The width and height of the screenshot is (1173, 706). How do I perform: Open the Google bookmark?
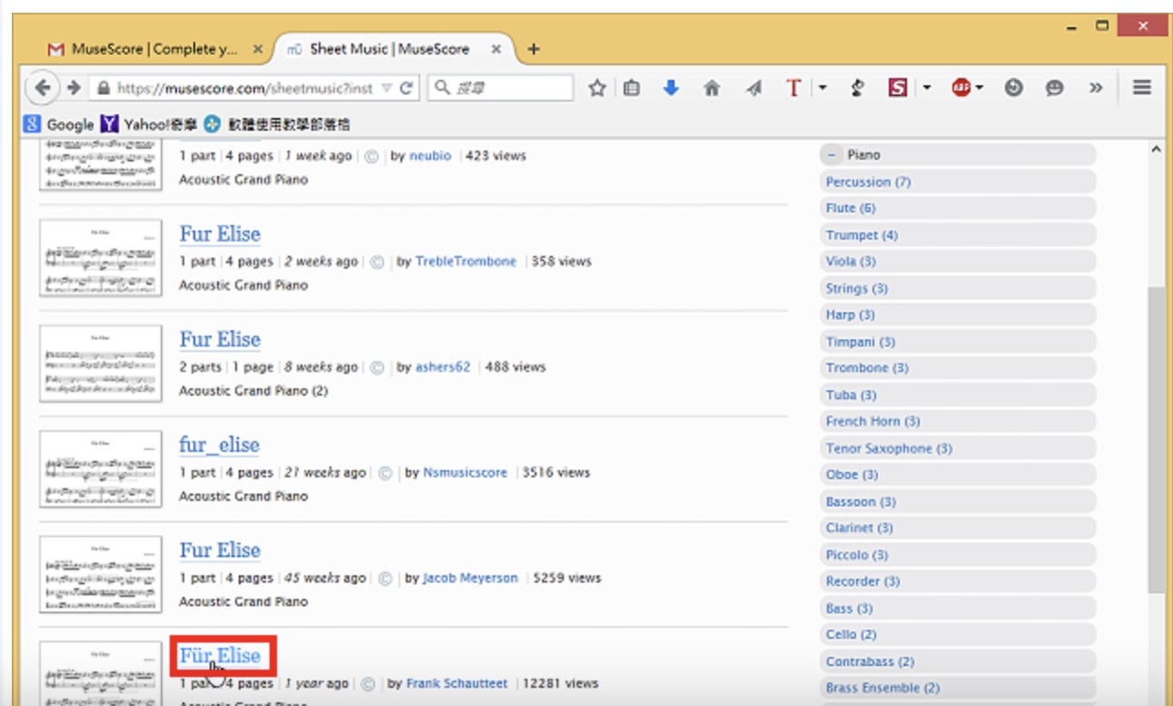coord(59,124)
